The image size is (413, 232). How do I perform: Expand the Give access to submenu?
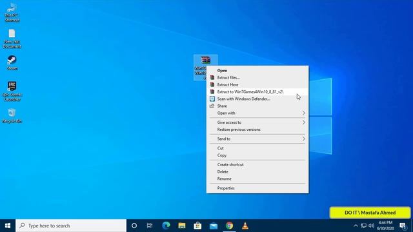click(257, 122)
